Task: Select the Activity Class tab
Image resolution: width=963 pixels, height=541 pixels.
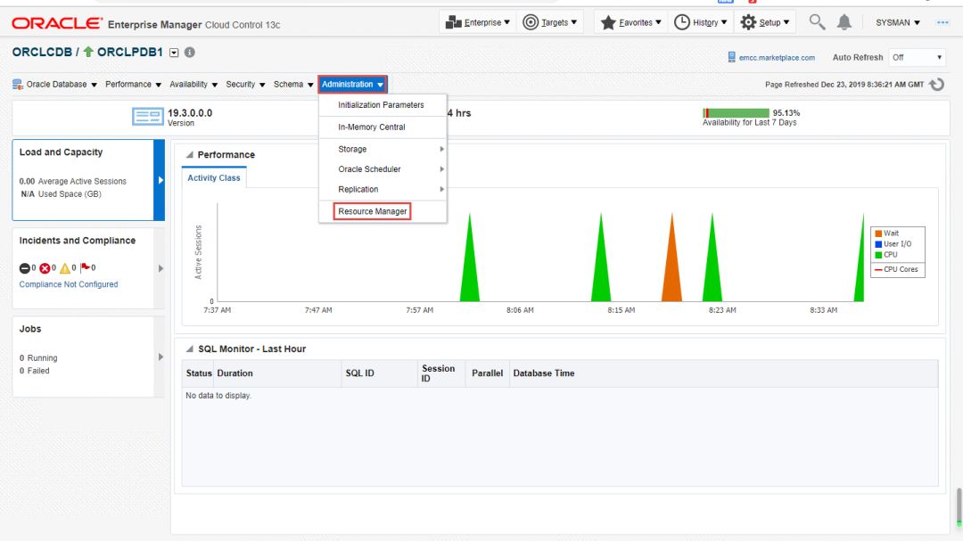Action: tap(214, 178)
